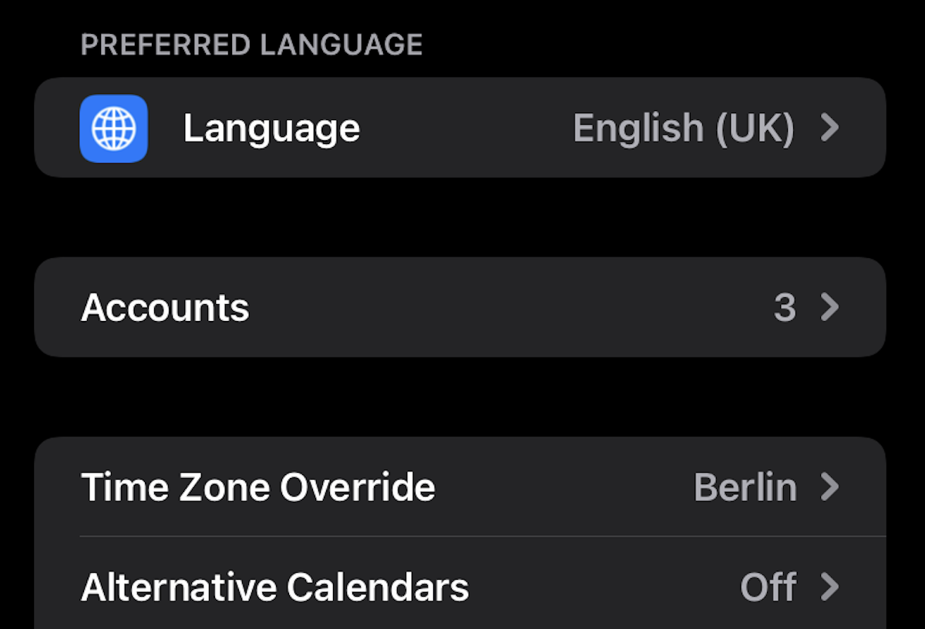
Task: Click the "Language" label text
Action: (x=271, y=129)
